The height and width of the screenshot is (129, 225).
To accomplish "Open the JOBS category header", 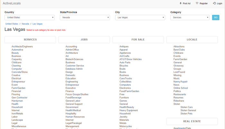I will 84,40.
